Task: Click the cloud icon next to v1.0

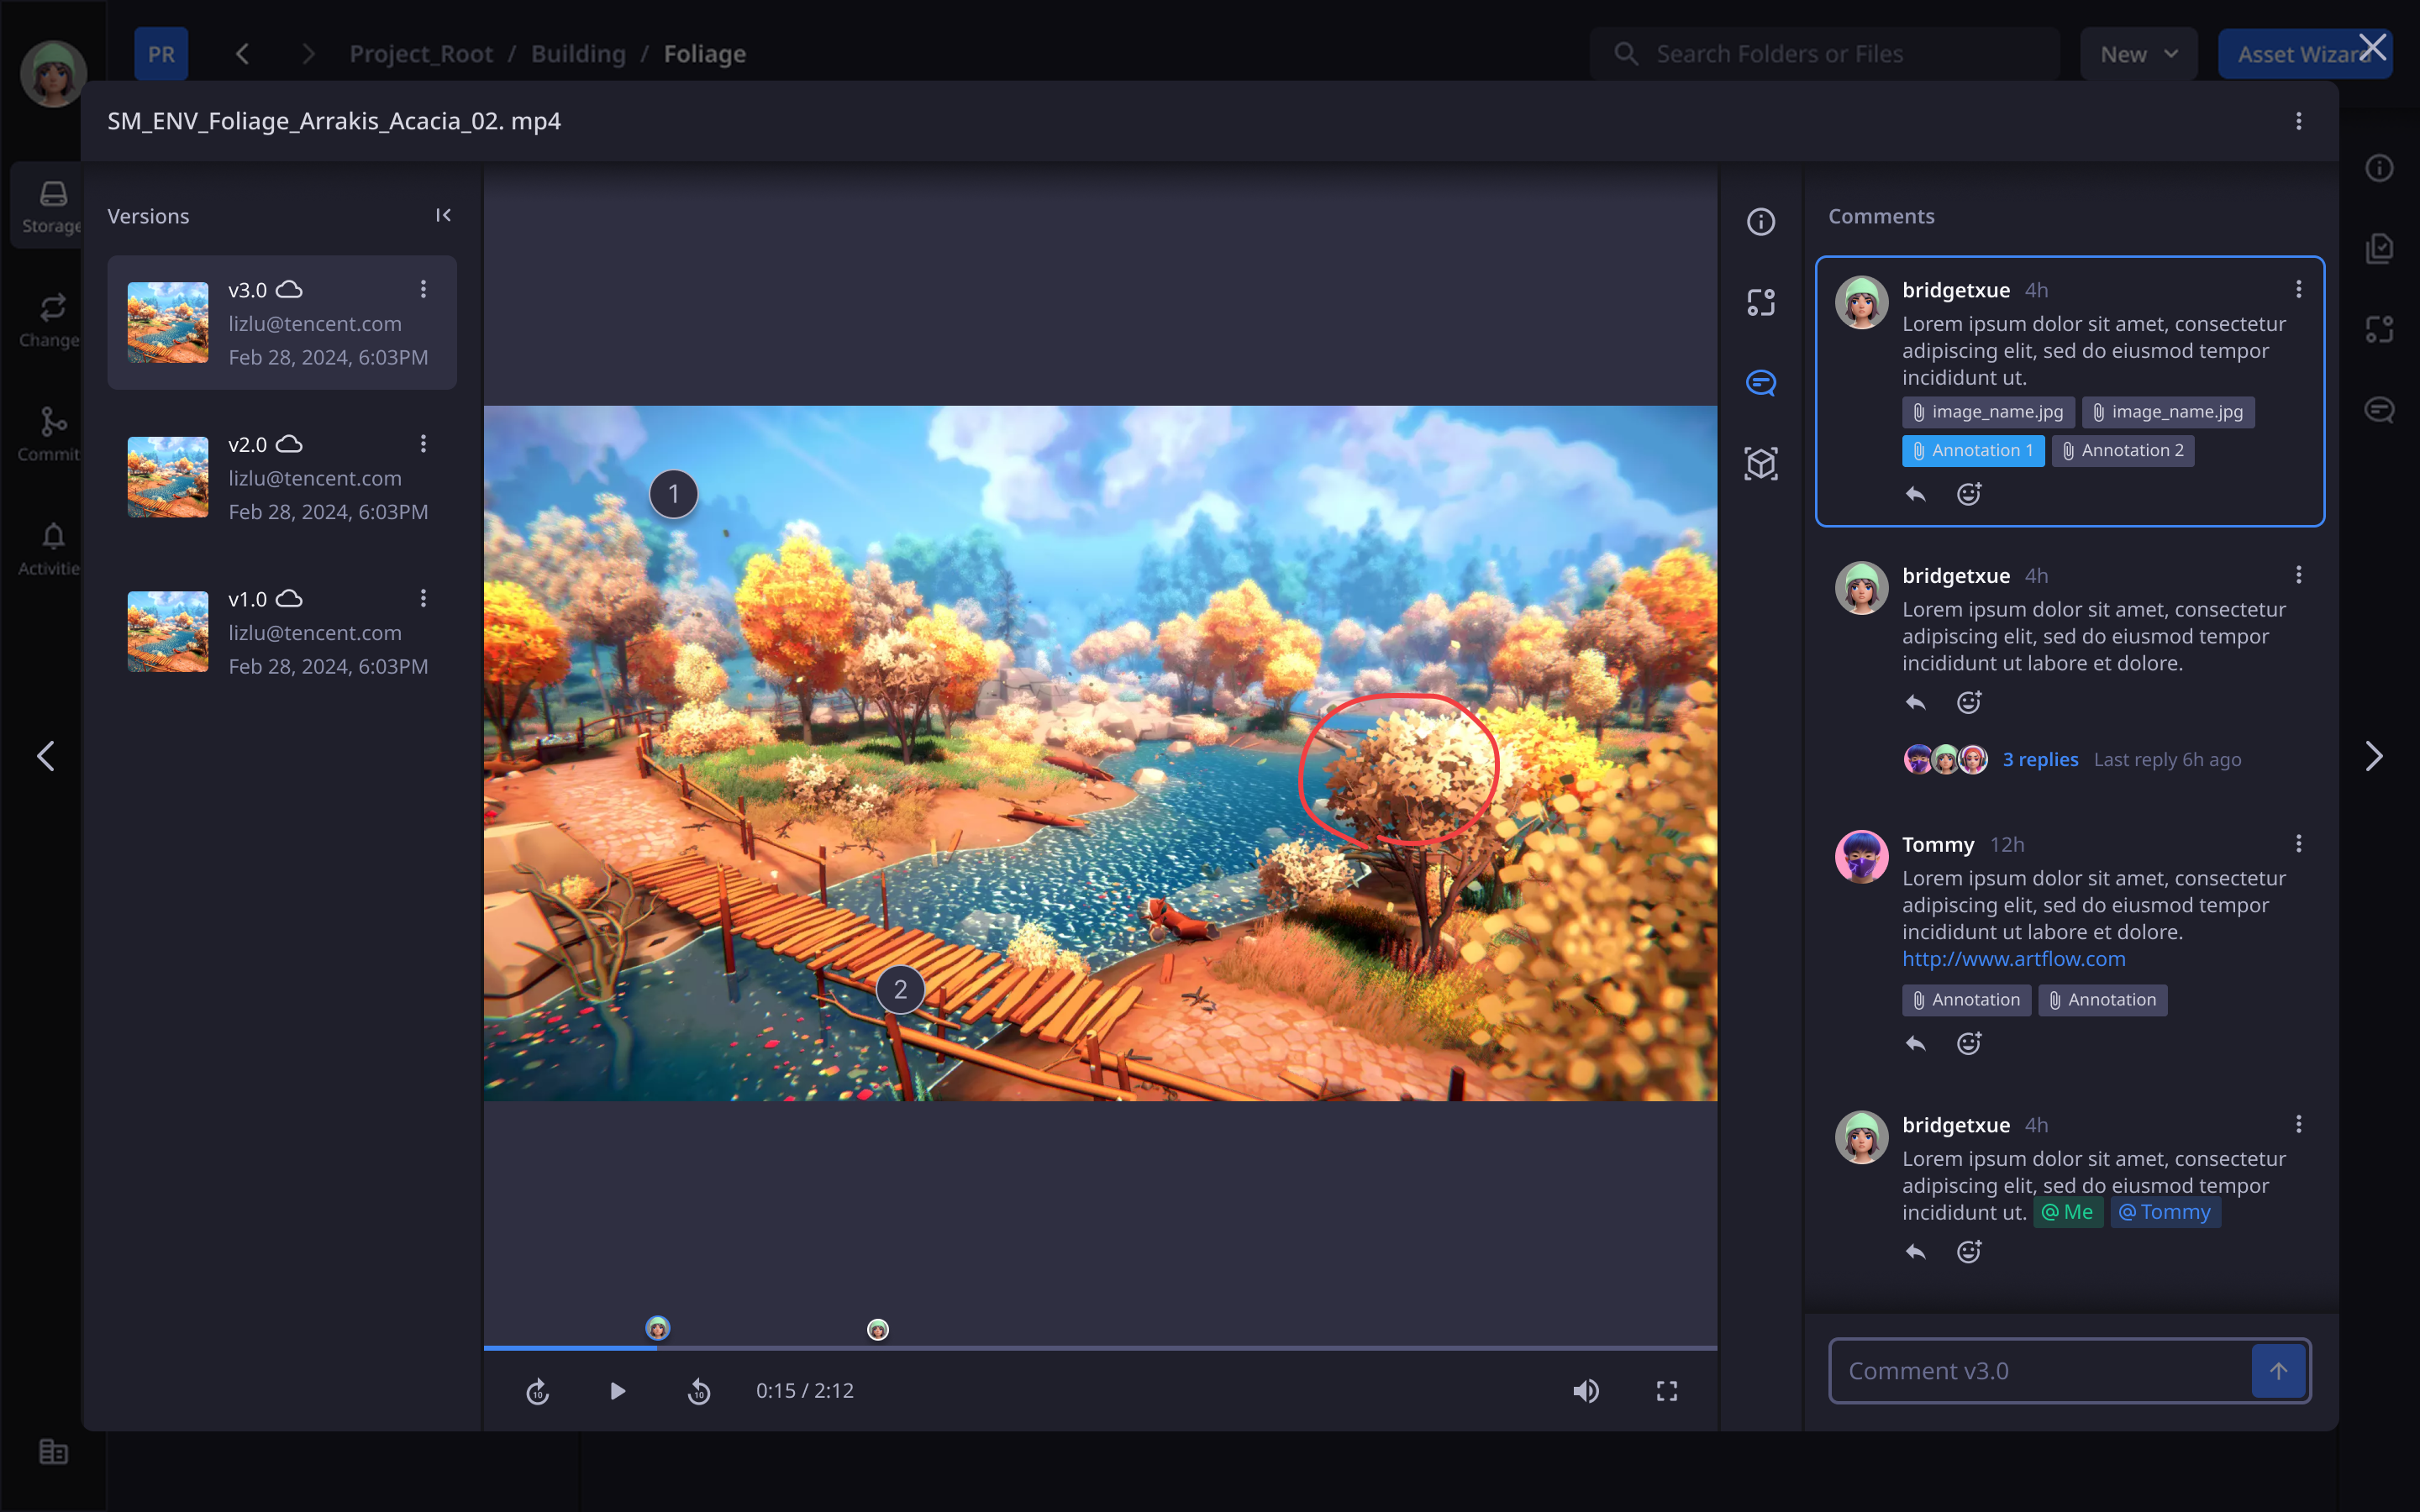Action: [289, 598]
